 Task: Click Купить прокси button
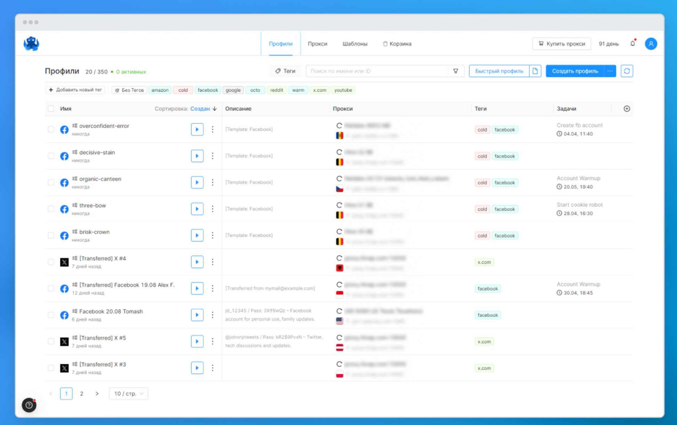(x=562, y=44)
